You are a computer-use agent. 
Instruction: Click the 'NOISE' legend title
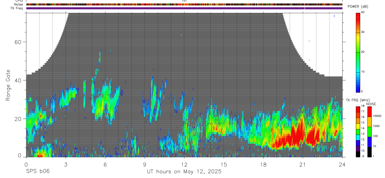(371, 104)
